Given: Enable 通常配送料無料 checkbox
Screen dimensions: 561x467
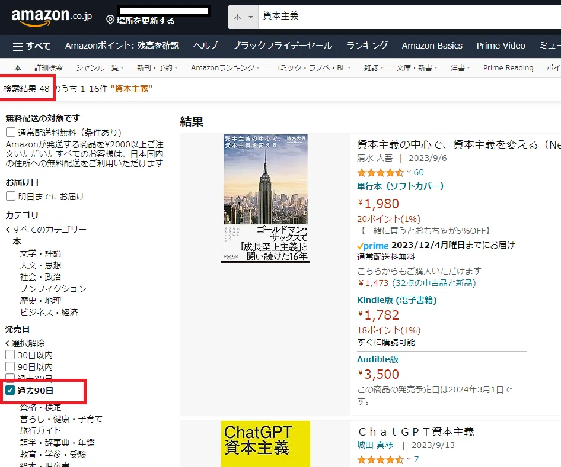Looking at the screenshot, I should [11, 132].
